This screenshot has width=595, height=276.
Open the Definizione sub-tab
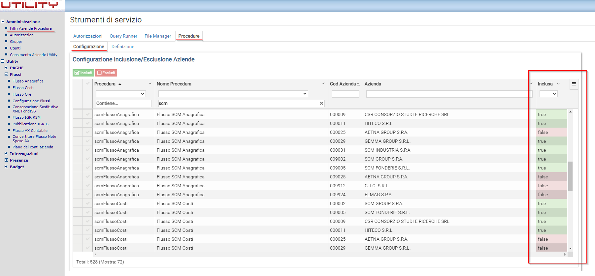point(123,46)
